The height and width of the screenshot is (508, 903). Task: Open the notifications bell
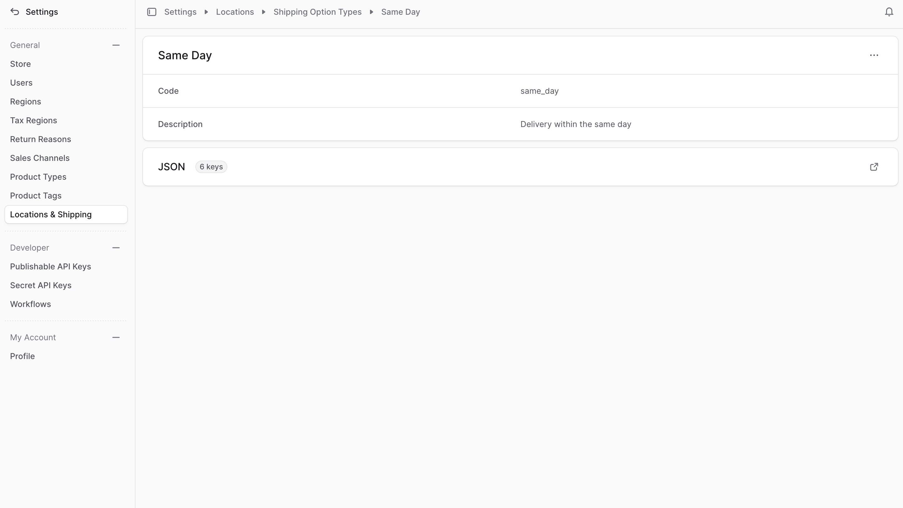point(889,12)
